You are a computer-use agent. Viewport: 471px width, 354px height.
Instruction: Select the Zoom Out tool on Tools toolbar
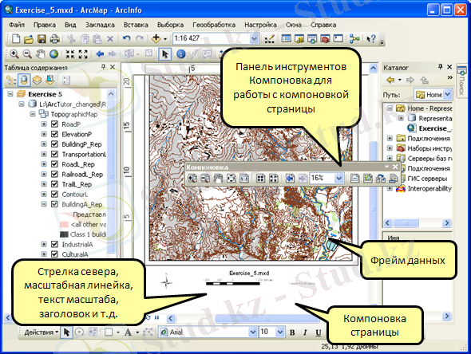coord(27,54)
